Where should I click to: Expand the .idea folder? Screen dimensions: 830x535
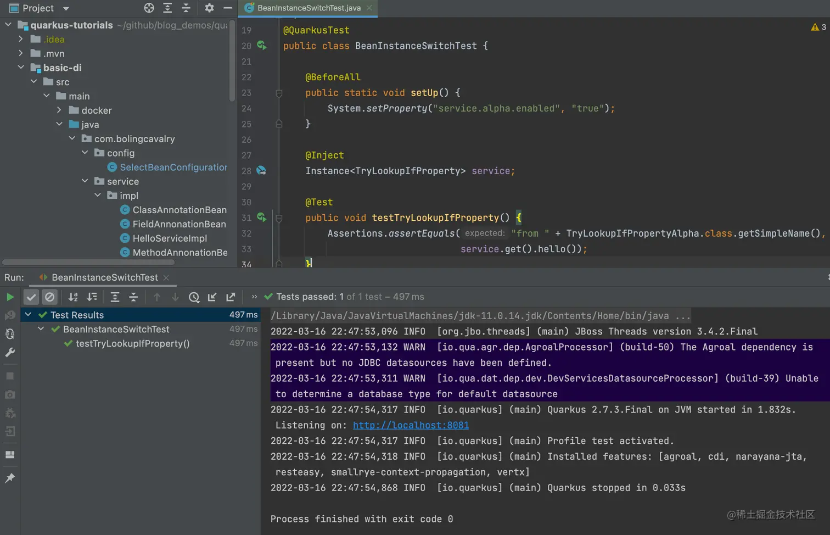21,39
